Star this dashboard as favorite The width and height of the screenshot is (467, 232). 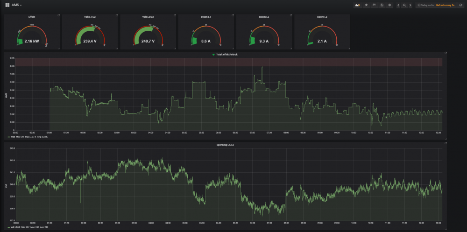click(x=366, y=5)
